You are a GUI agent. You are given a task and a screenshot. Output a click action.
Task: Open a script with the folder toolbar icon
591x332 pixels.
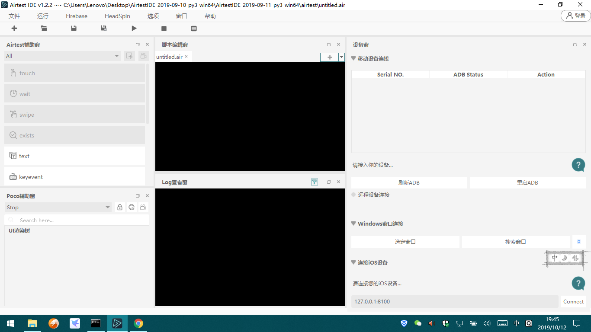pyautogui.click(x=44, y=28)
